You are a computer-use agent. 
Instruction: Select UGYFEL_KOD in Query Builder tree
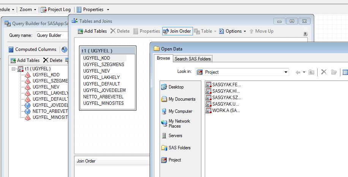tap(46, 75)
